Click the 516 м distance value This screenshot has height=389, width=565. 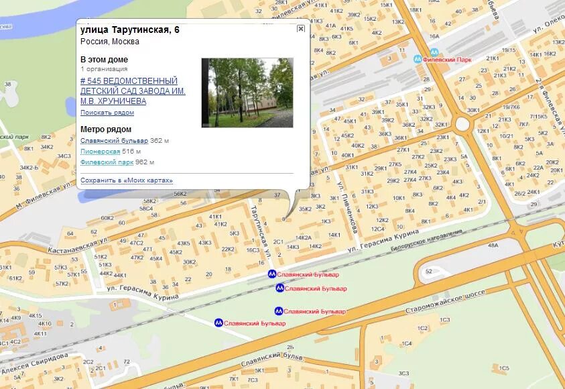(x=131, y=152)
